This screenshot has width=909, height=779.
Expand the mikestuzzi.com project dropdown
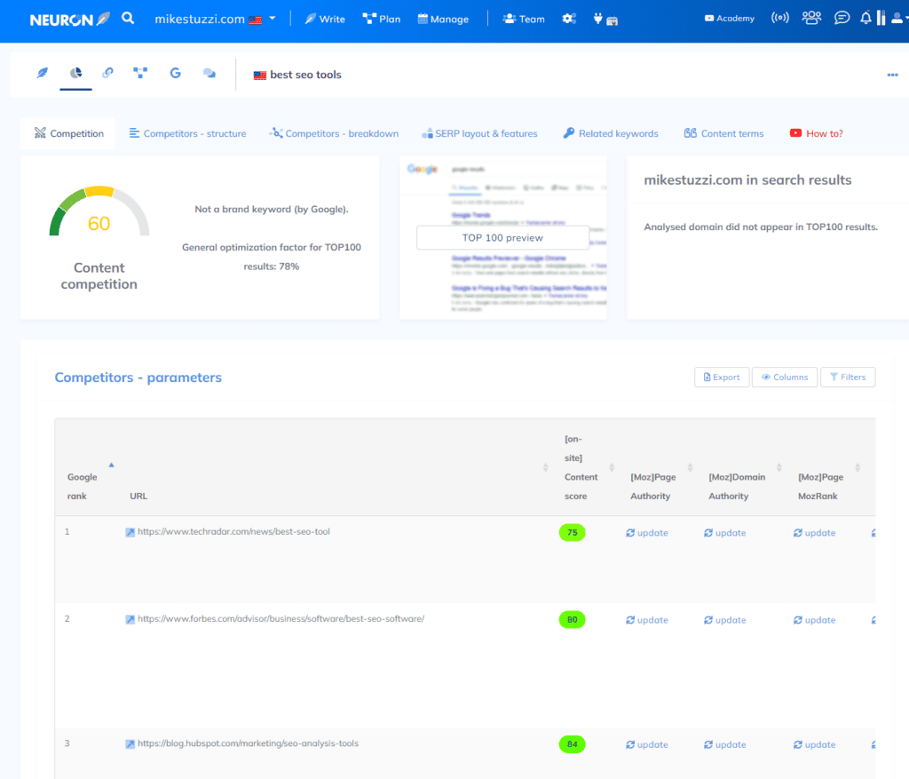tap(215, 20)
